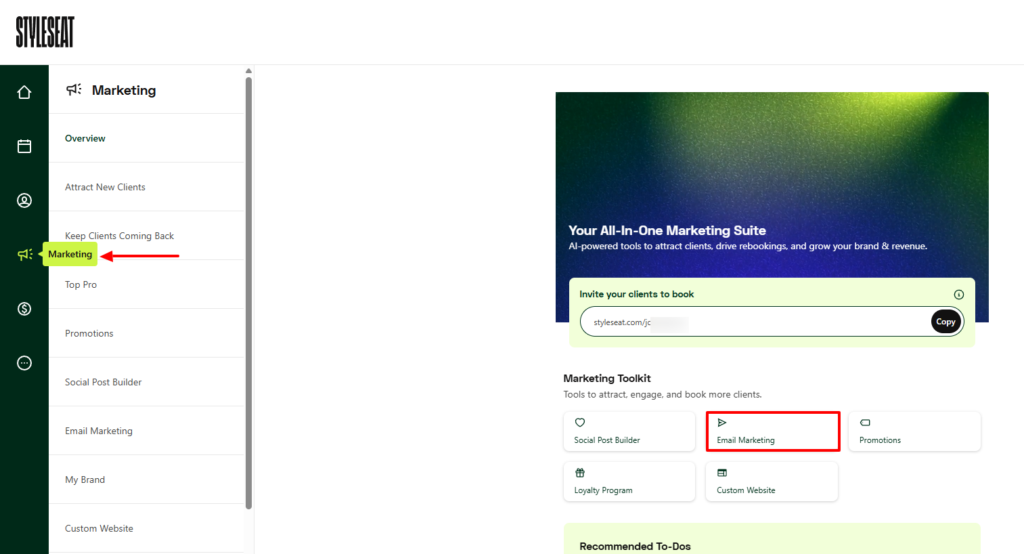Click the Loyalty Program gift icon
Screen dimensions: 1024x554
click(580, 472)
